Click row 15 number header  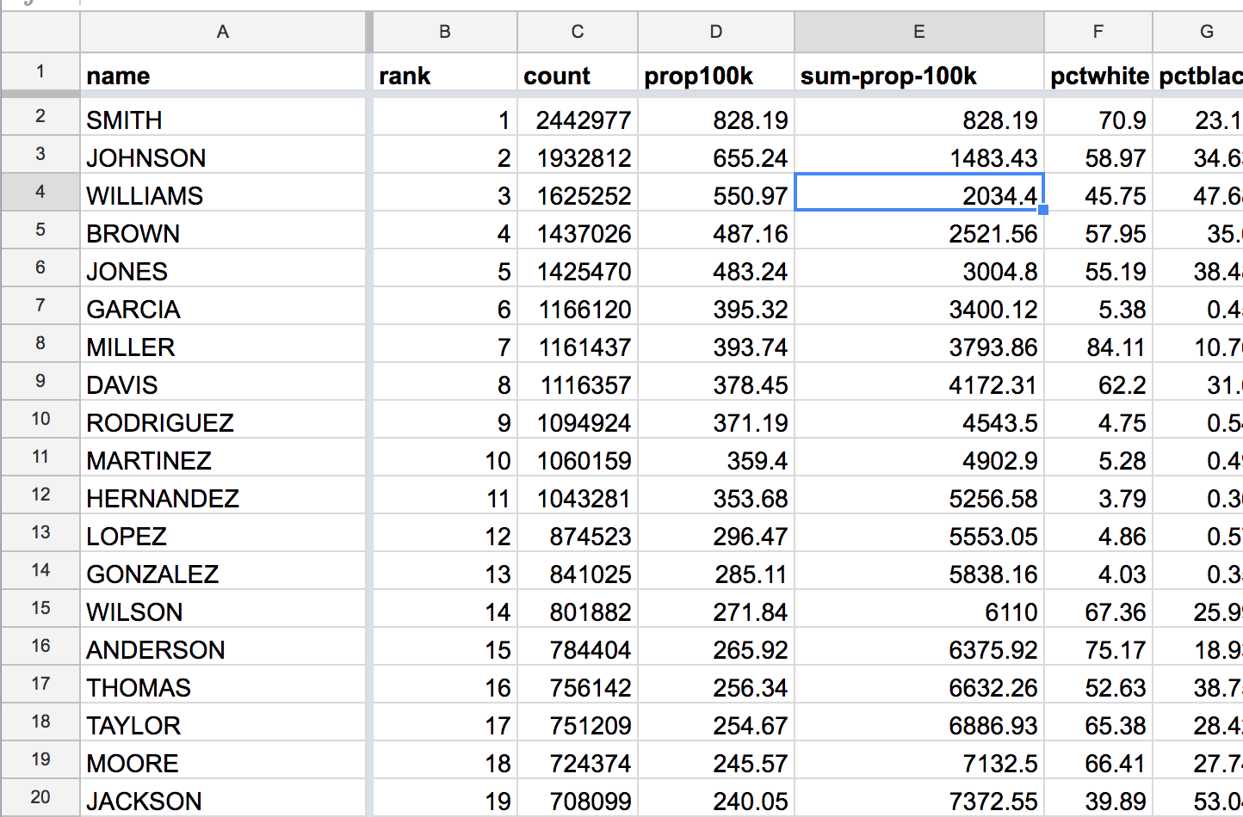coord(40,608)
